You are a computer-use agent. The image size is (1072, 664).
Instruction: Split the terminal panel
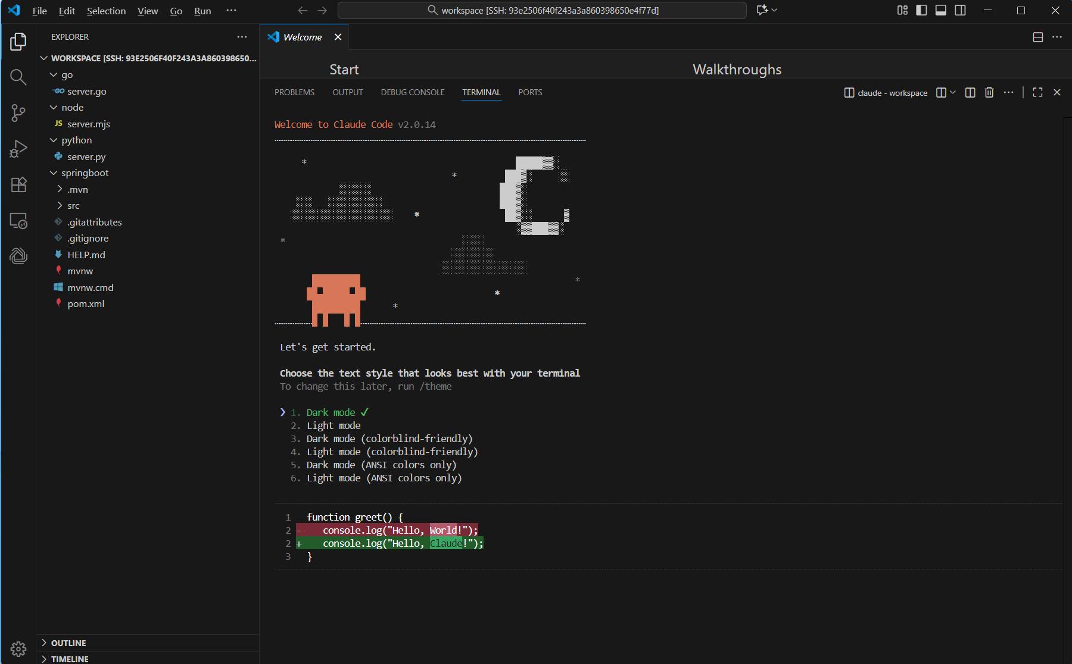[970, 92]
